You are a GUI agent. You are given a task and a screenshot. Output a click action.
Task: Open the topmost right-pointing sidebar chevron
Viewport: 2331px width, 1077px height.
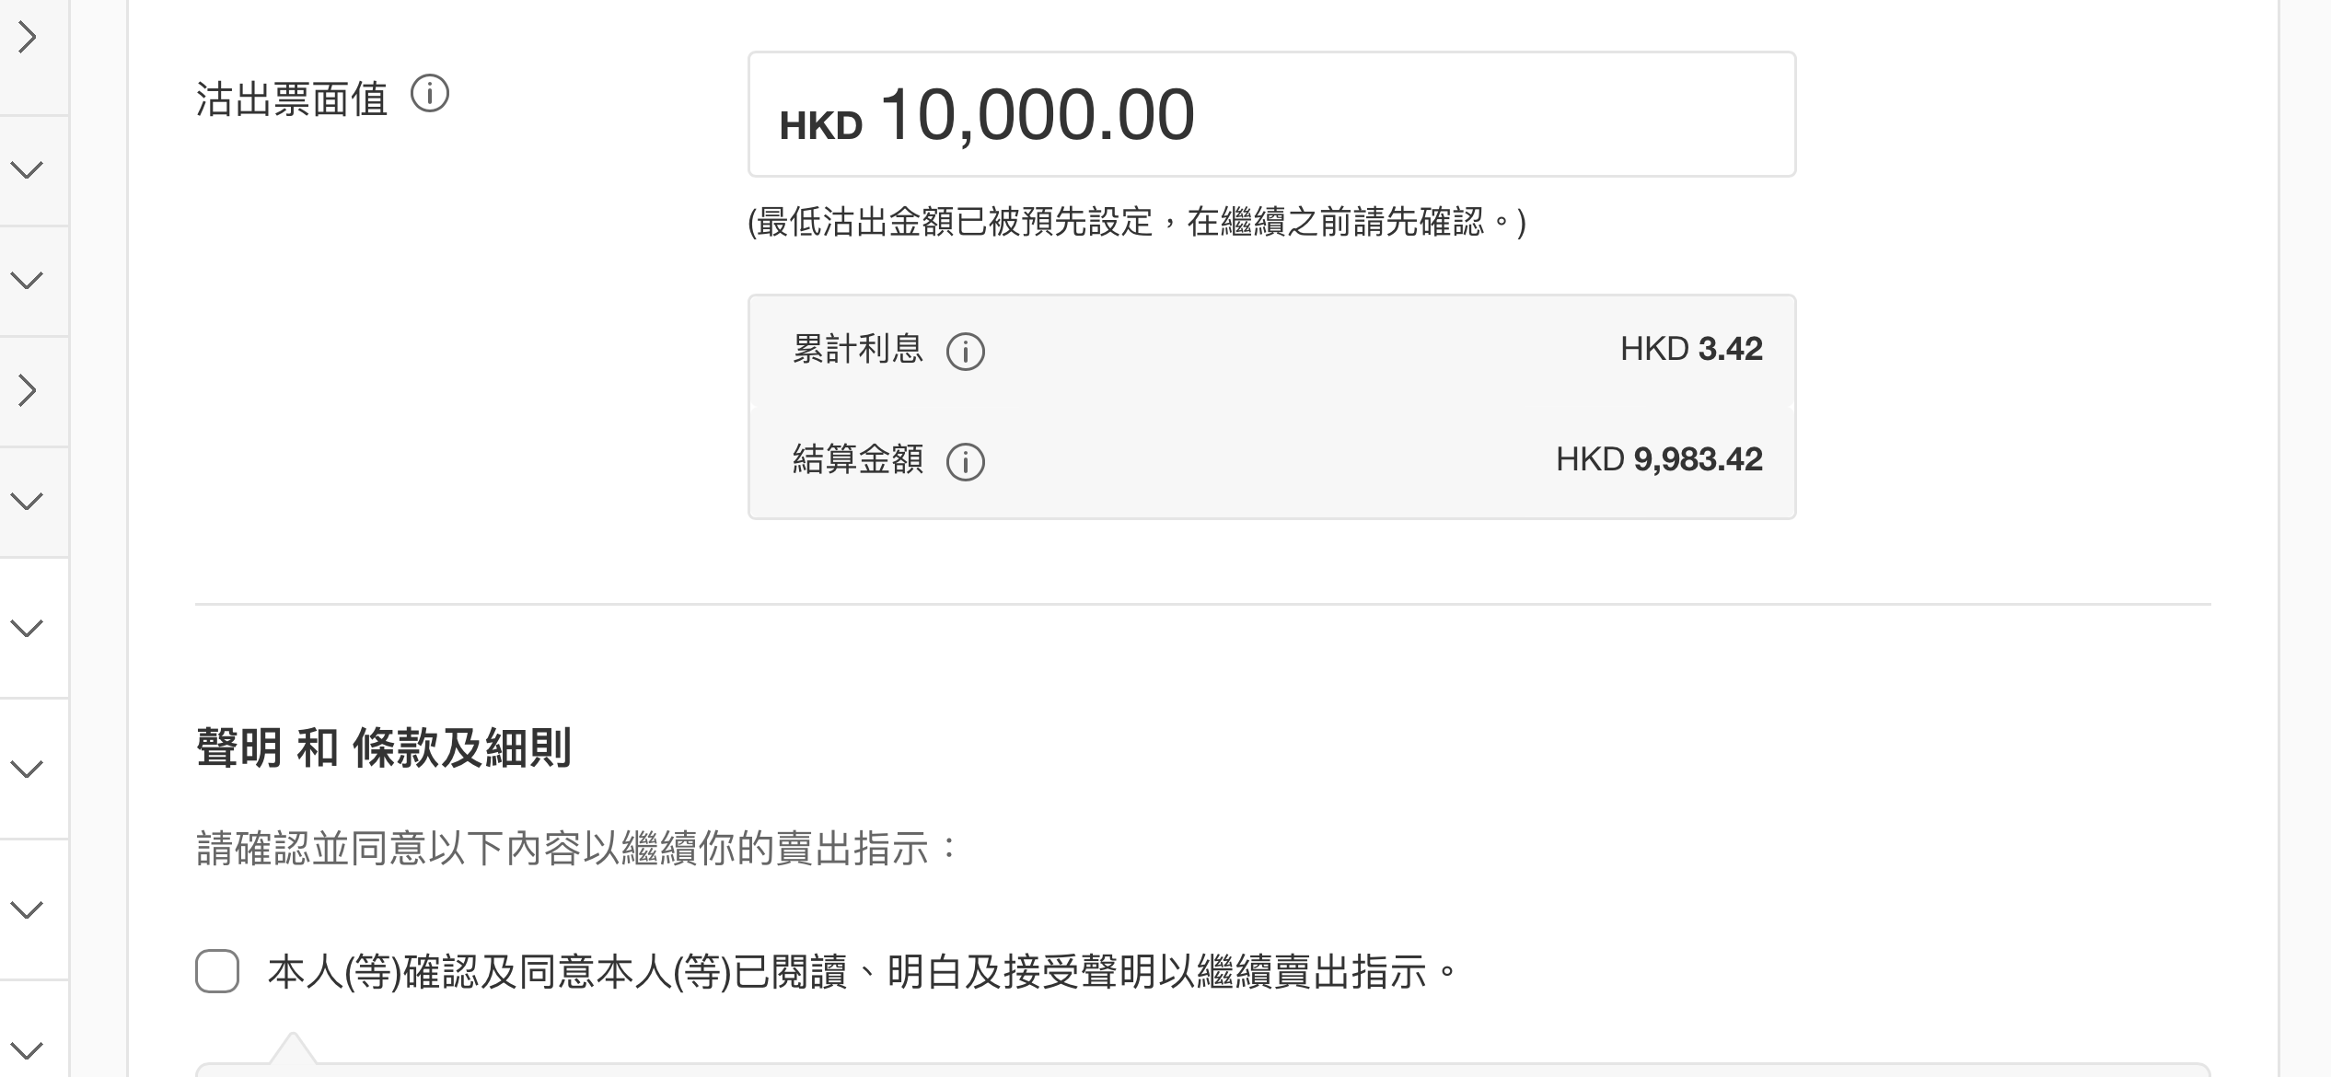(x=28, y=38)
